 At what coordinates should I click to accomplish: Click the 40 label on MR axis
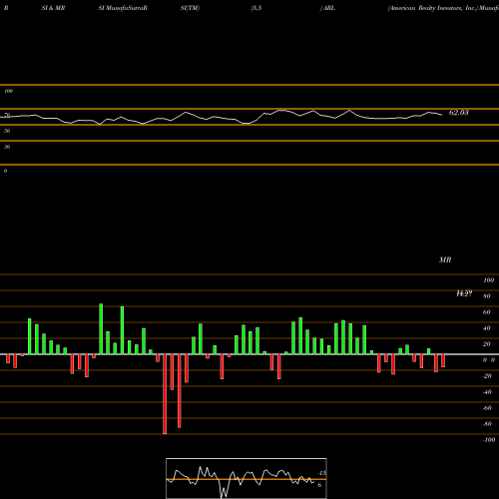[487, 328]
